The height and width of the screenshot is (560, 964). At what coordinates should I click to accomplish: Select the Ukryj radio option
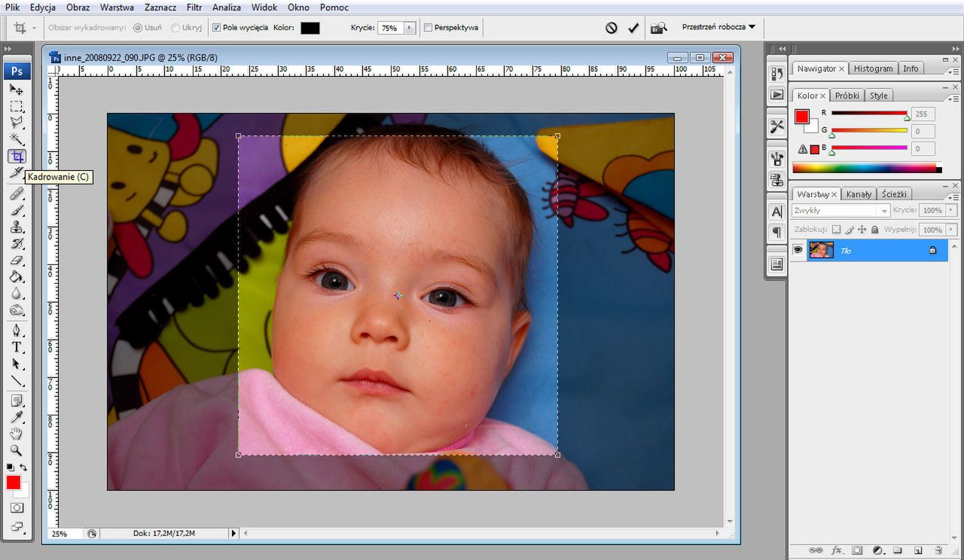click(175, 28)
